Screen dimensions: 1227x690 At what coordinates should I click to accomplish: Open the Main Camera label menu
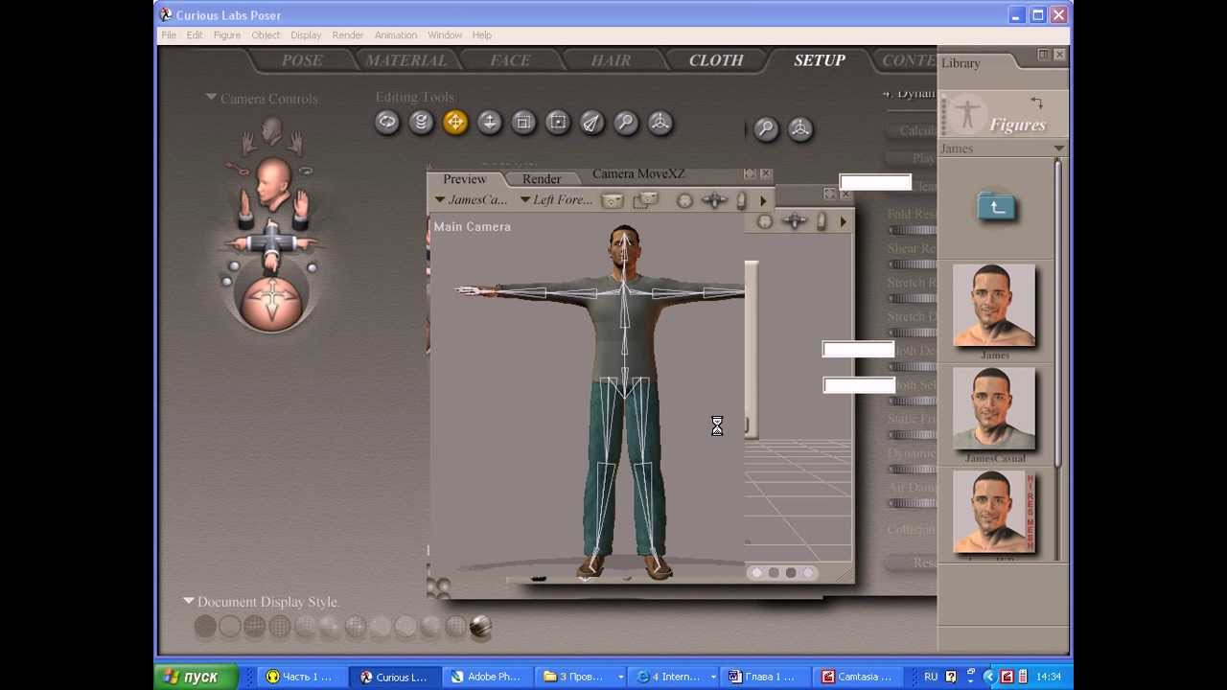[472, 227]
